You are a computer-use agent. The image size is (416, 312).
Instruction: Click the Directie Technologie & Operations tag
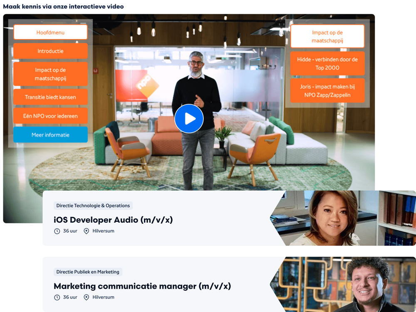(x=93, y=206)
